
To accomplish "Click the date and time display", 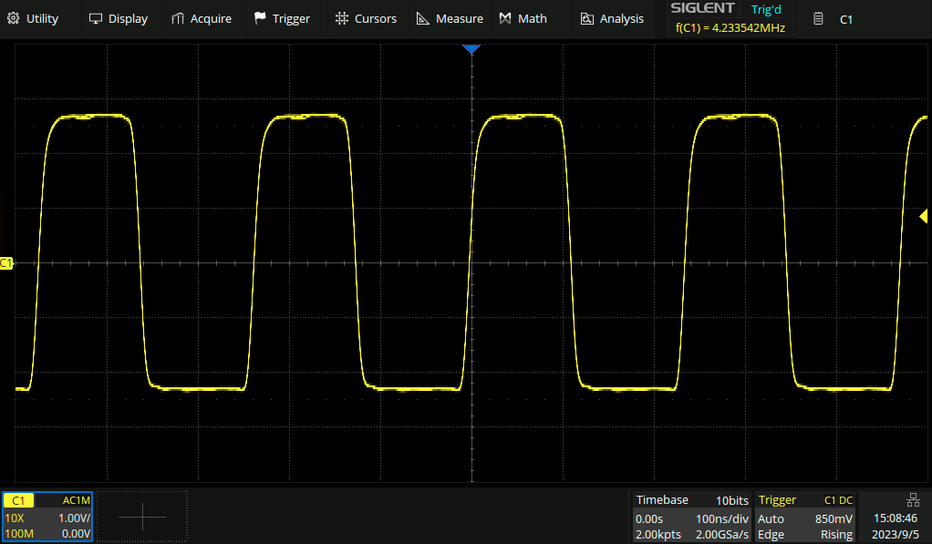I will click(896, 526).
